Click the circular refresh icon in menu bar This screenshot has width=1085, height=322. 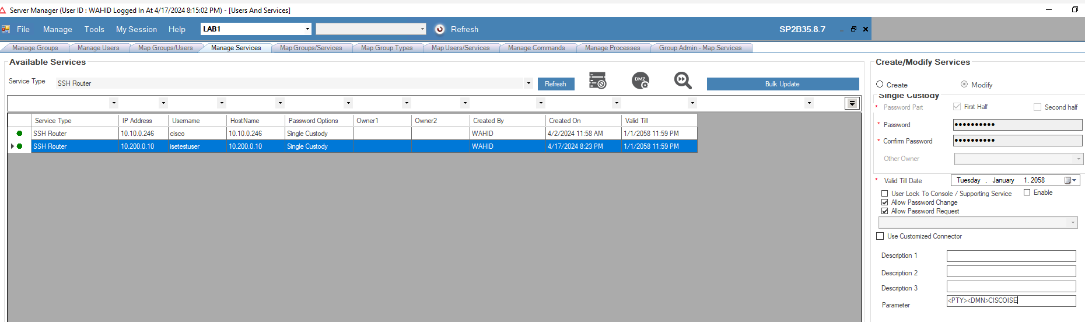440,29
